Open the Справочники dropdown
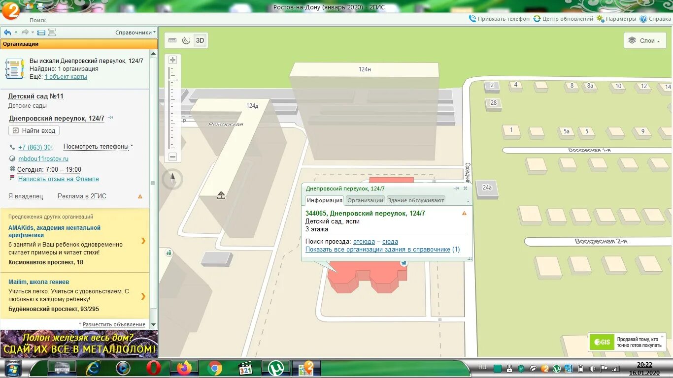673x378 pixels. click(135, 32)
